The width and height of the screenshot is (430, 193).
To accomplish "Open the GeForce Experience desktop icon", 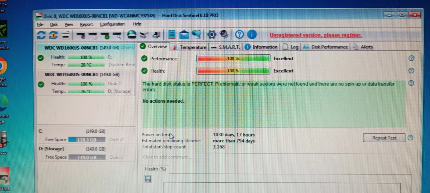I will pyautogui.click(x=4, y=35).
